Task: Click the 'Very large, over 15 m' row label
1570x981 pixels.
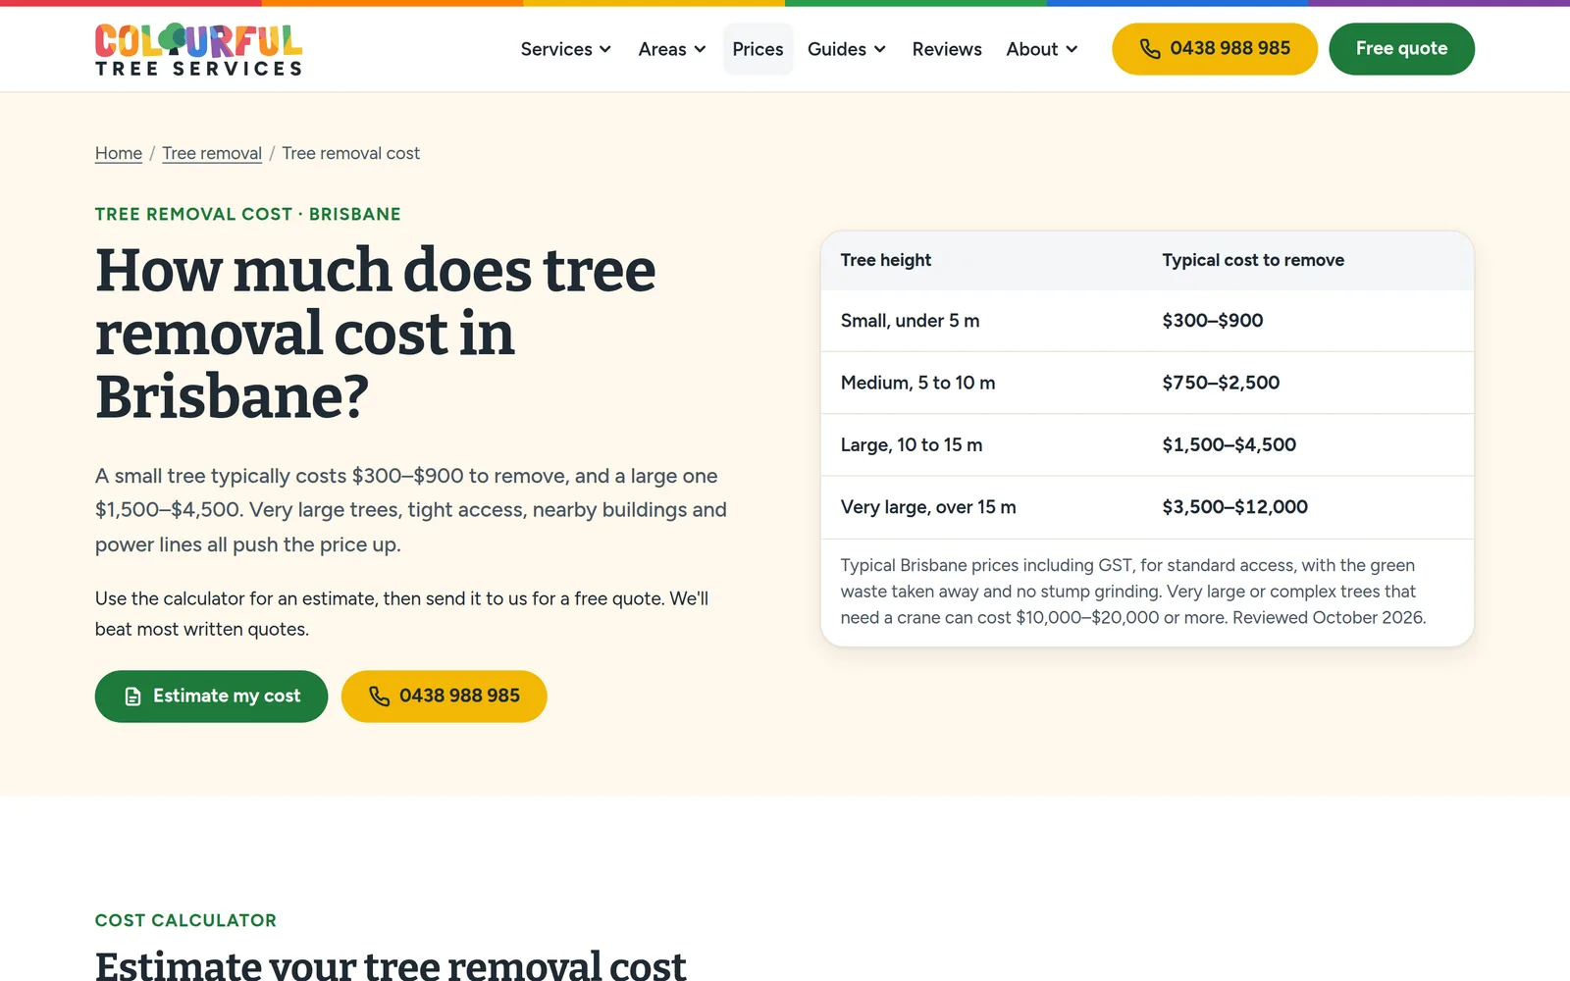Action: (x=928, y=507)
